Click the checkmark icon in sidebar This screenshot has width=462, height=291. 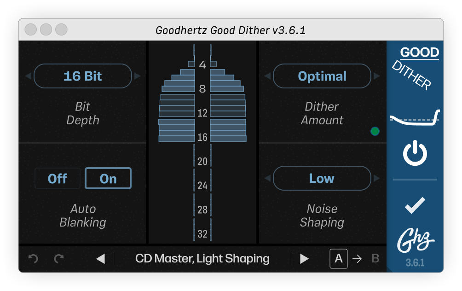coord(415,205)
